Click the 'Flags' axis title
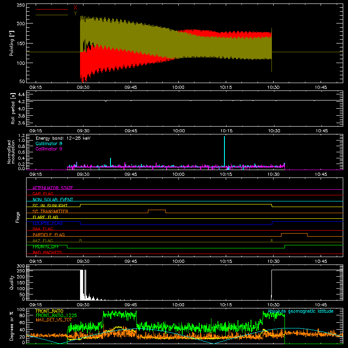The width and height of the screenshot is (348, 348). [x=17, y=217]
